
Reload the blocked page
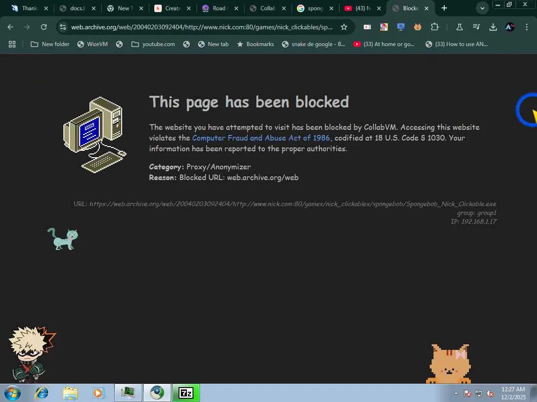(x=44, y=27)
